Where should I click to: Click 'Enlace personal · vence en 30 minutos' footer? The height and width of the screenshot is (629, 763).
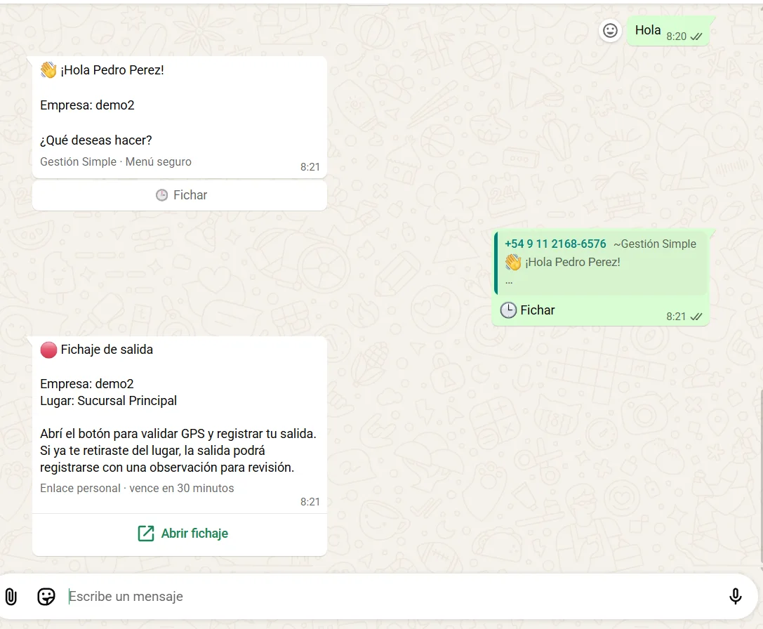pos(137,489)
